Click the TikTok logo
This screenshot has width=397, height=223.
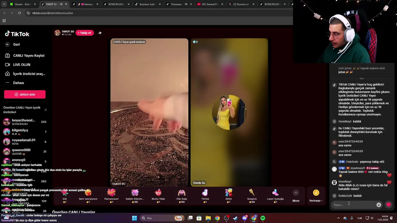click(17, 34)
